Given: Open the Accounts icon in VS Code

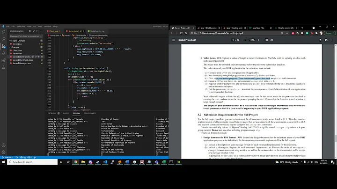Looking at the screenshot, I should coord(3,145).
